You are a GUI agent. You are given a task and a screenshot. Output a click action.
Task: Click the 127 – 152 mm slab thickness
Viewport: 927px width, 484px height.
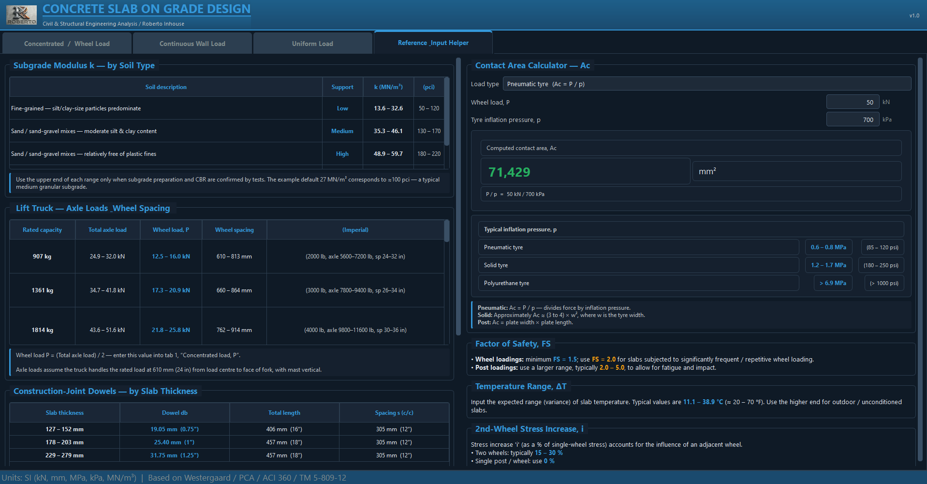pos(65,429)
